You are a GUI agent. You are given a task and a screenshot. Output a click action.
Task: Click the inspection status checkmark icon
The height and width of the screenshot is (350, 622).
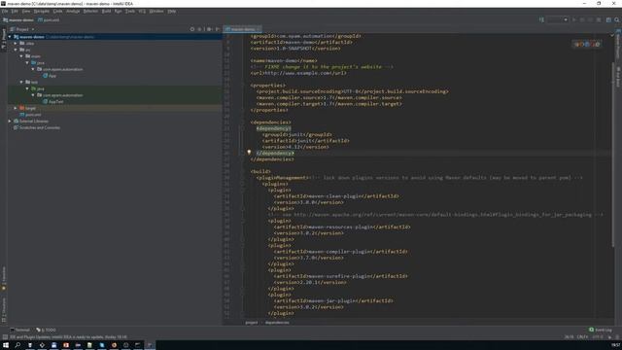(612, 35)
